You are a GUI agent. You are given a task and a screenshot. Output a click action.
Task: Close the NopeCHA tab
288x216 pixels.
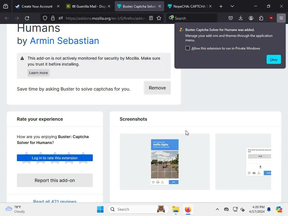point(210,6)
